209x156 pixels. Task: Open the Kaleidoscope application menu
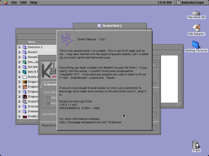click(x=190, y=3)
